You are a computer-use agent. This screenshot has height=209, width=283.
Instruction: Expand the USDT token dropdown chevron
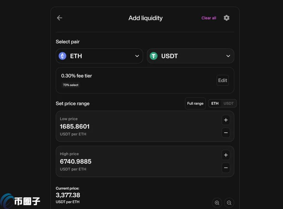228,56
